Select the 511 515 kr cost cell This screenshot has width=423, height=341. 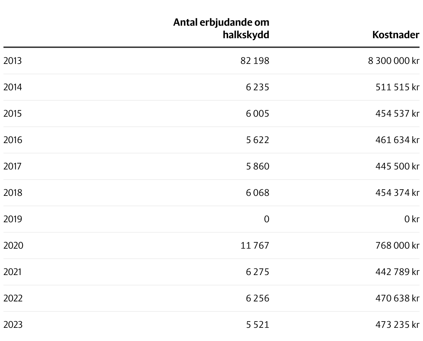tap(397, 87)
